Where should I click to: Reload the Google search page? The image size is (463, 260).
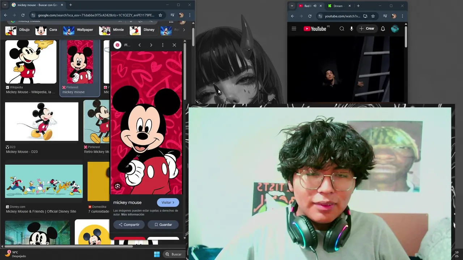pyautogui.click(x=23, y=15)
